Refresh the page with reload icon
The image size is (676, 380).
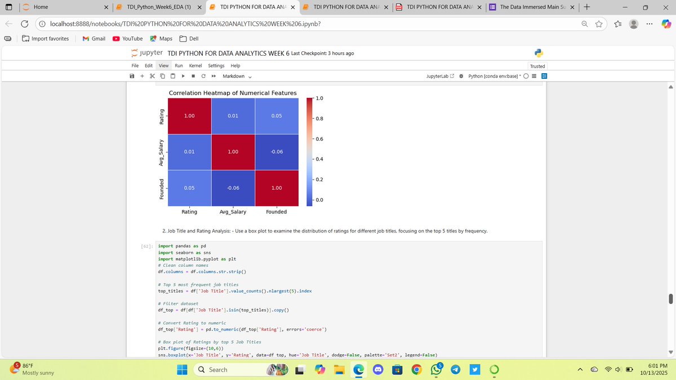point(25,24)
